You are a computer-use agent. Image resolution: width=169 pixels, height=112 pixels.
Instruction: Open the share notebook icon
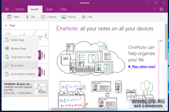click(161, 9)
